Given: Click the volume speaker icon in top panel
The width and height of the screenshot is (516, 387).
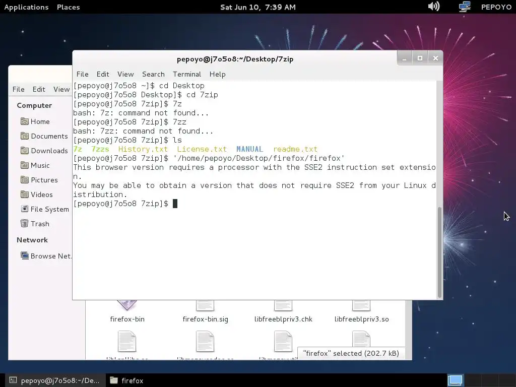Looking at the screenshot, I should (434, 7).
